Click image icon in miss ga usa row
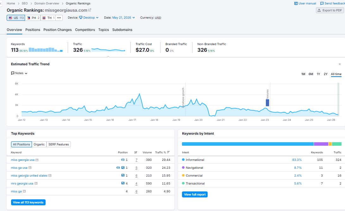This screenshot has height=211, width=345. tap(123, 168)
